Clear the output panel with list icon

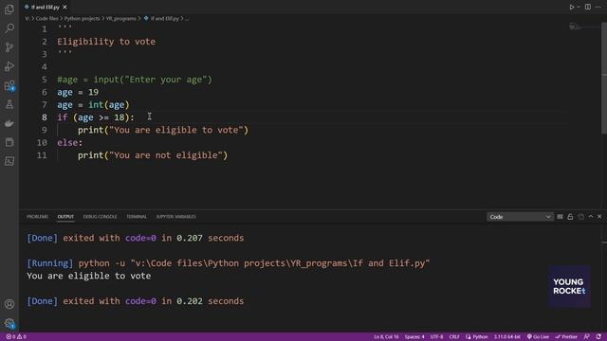click(x=560, y=217)
